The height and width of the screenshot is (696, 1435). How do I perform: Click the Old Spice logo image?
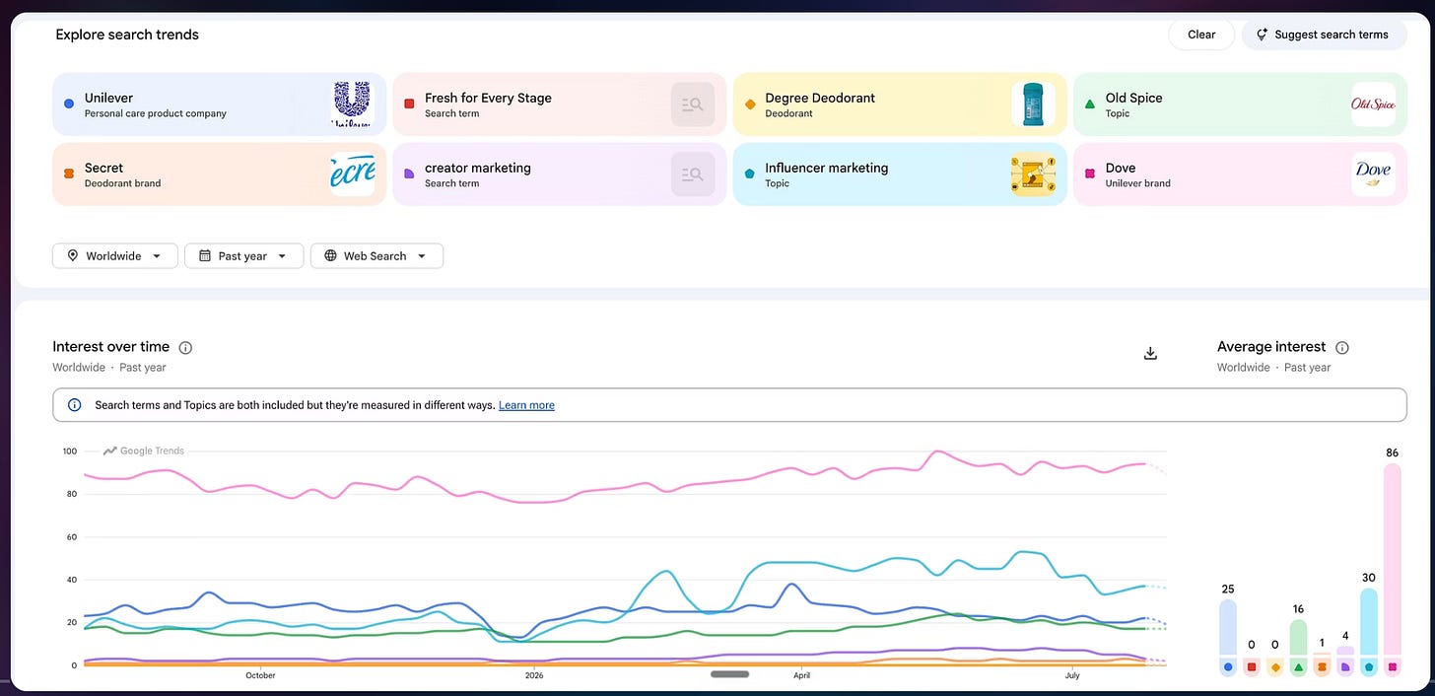(1373, 104)
